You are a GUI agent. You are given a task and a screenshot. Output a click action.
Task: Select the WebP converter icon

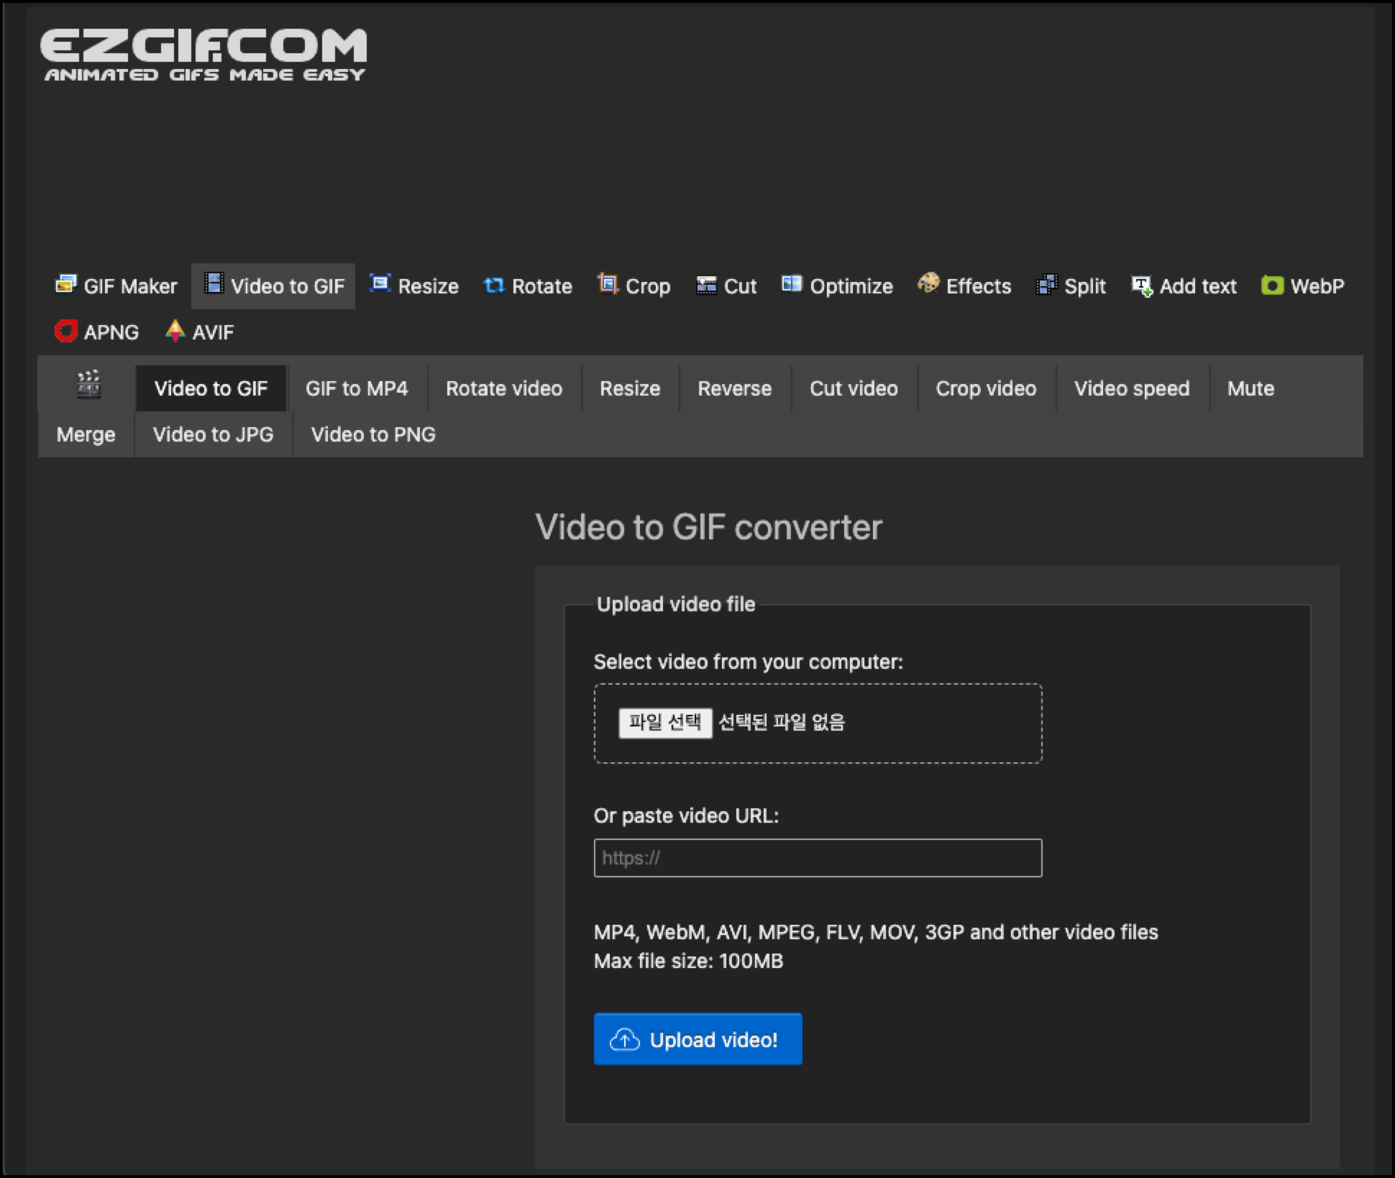1273,286
